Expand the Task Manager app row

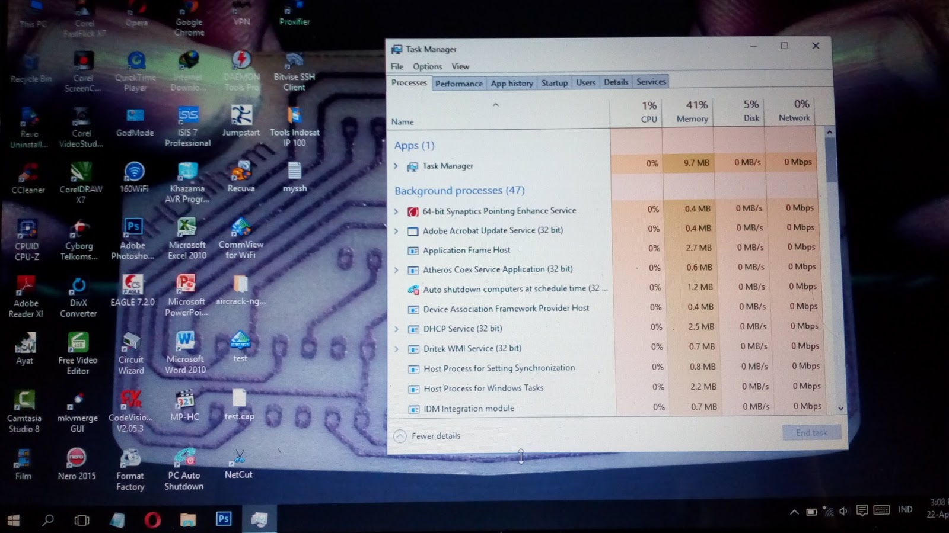coord(396,166)
